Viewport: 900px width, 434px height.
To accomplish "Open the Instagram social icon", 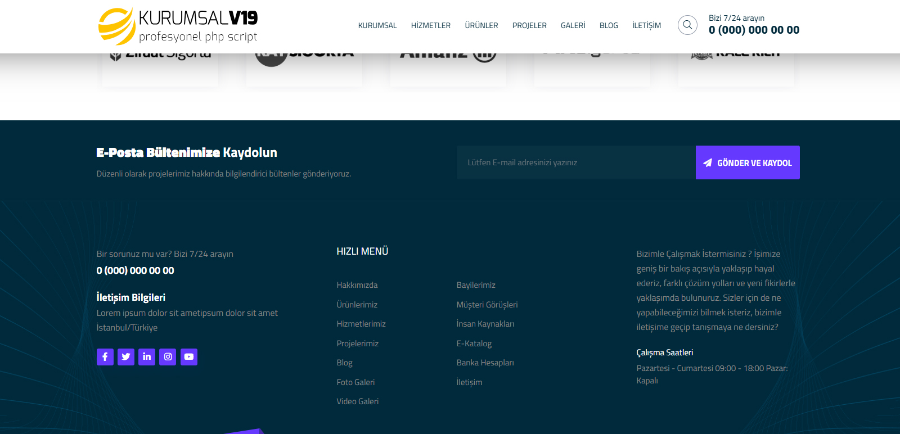I will pos(168,357).
